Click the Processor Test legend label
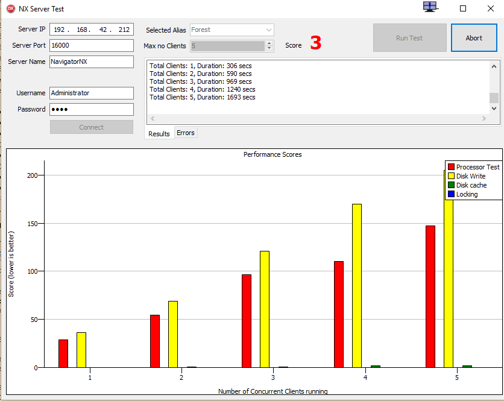The height and width of the screenshot is (401, 504). [x=478, y=167]
